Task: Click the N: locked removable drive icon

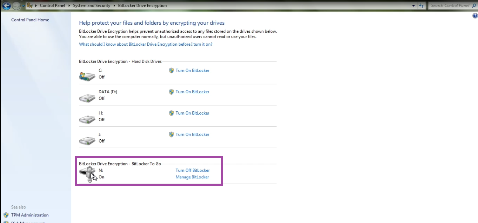Action: (88, 174)
